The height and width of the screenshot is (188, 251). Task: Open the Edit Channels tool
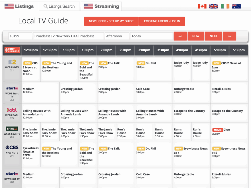pyautogui.click(x=12, y=50)
